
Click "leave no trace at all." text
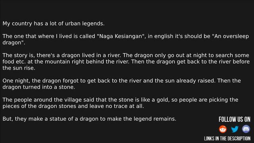pyautogui.click(x=117, y=106)
